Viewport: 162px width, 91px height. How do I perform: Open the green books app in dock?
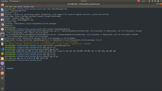tap(2, 54)
